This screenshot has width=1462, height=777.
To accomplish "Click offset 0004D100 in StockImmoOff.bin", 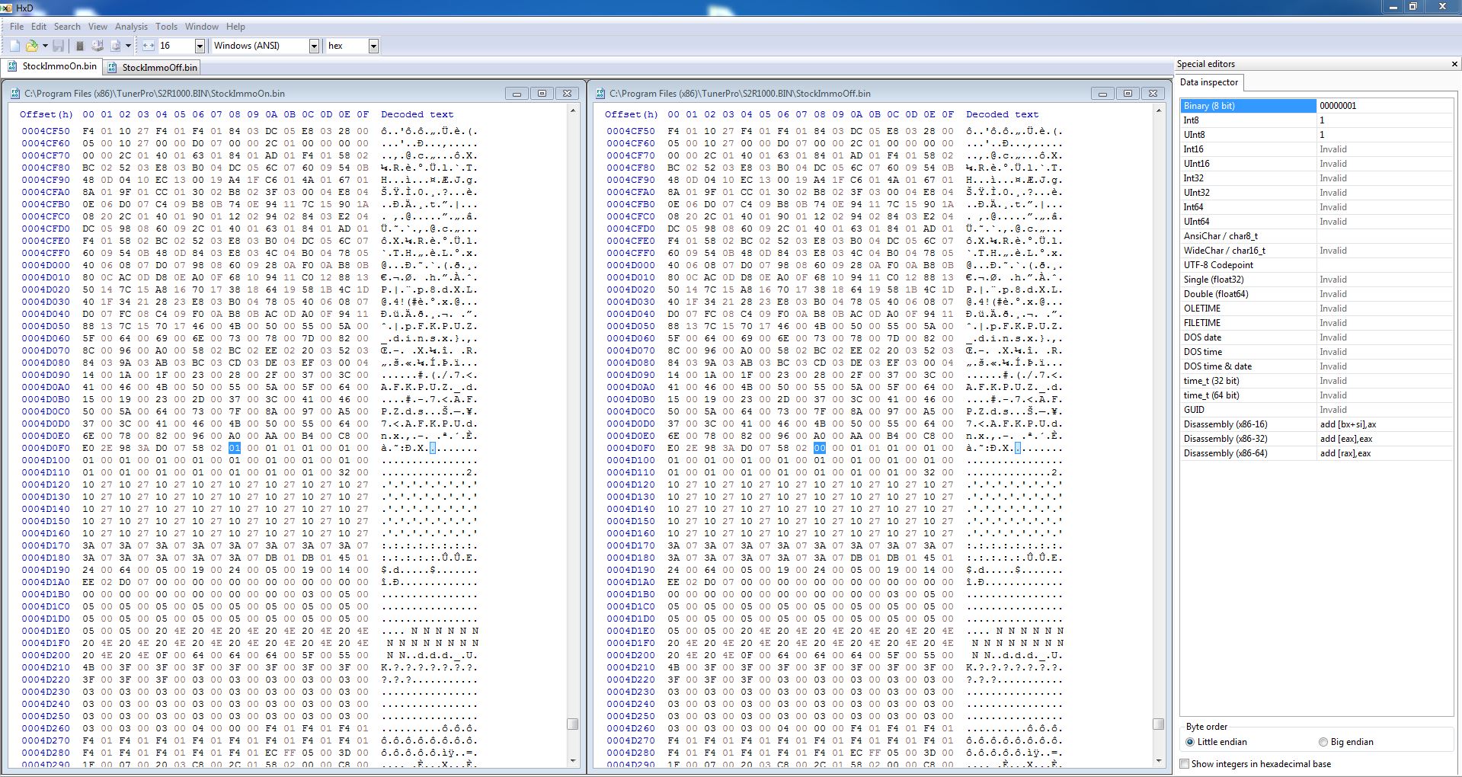I will (x=631, y=460).
